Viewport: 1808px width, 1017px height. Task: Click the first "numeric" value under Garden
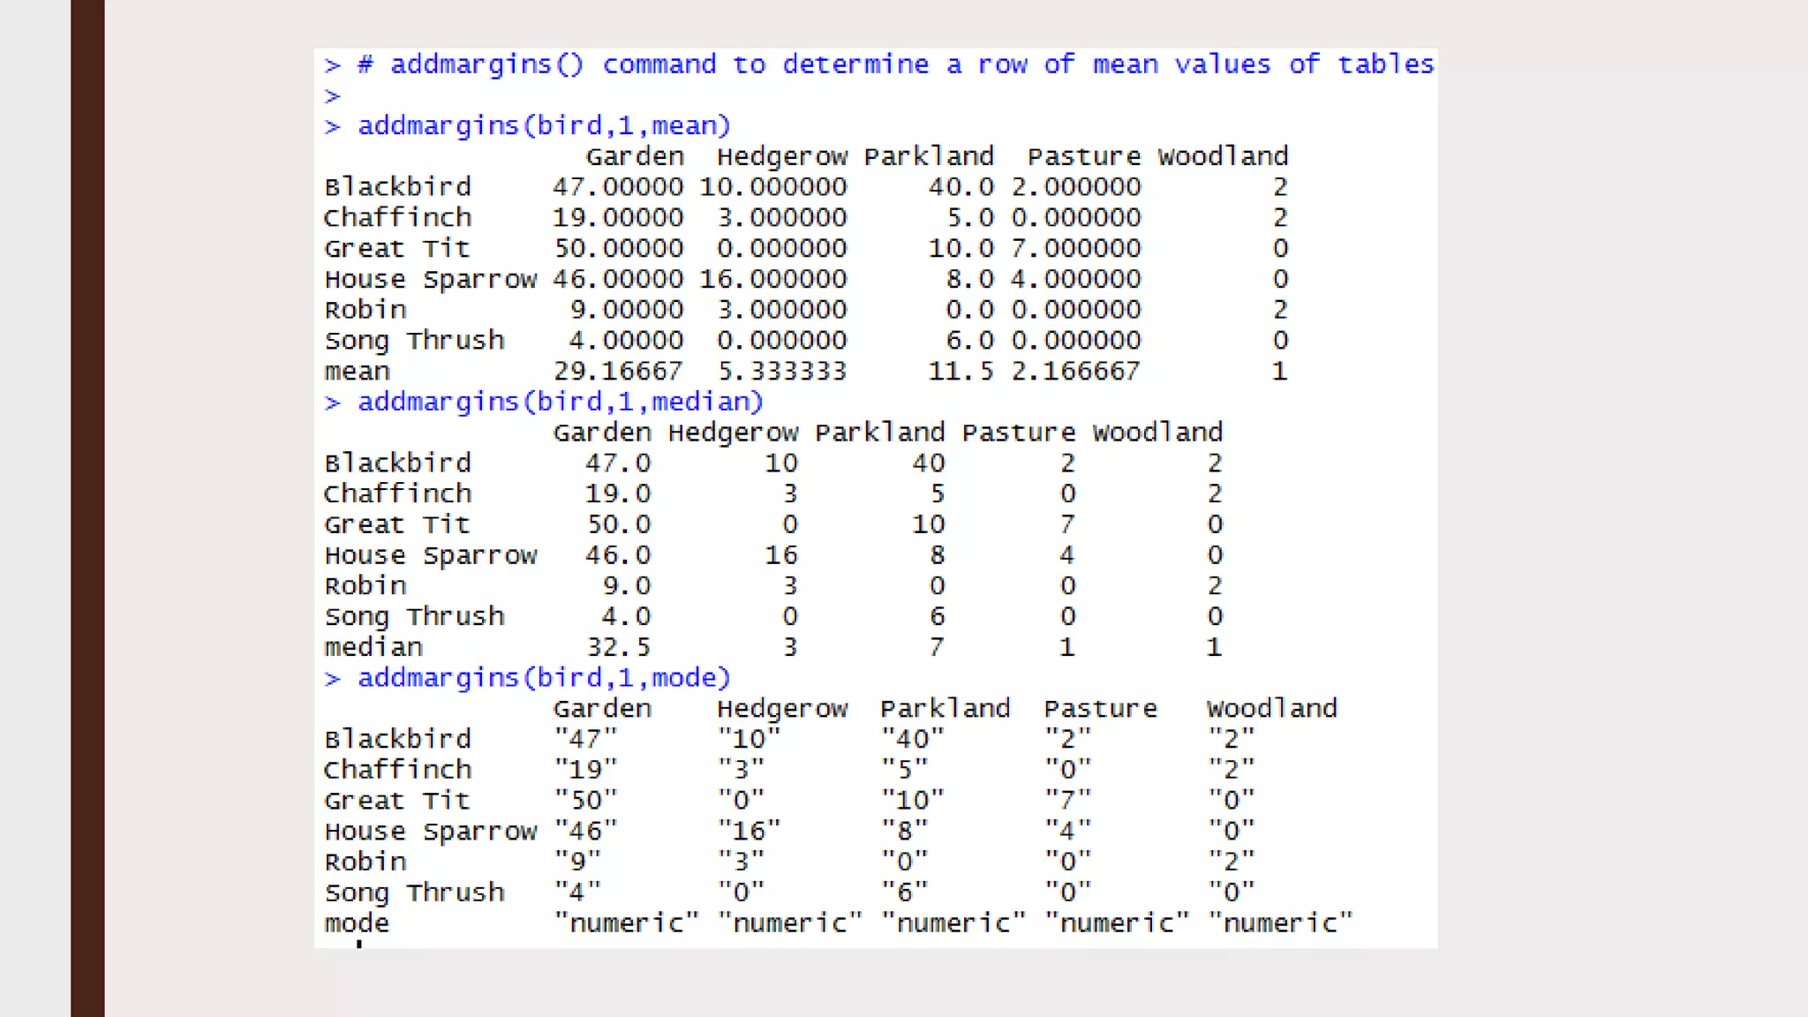[626, 923]
